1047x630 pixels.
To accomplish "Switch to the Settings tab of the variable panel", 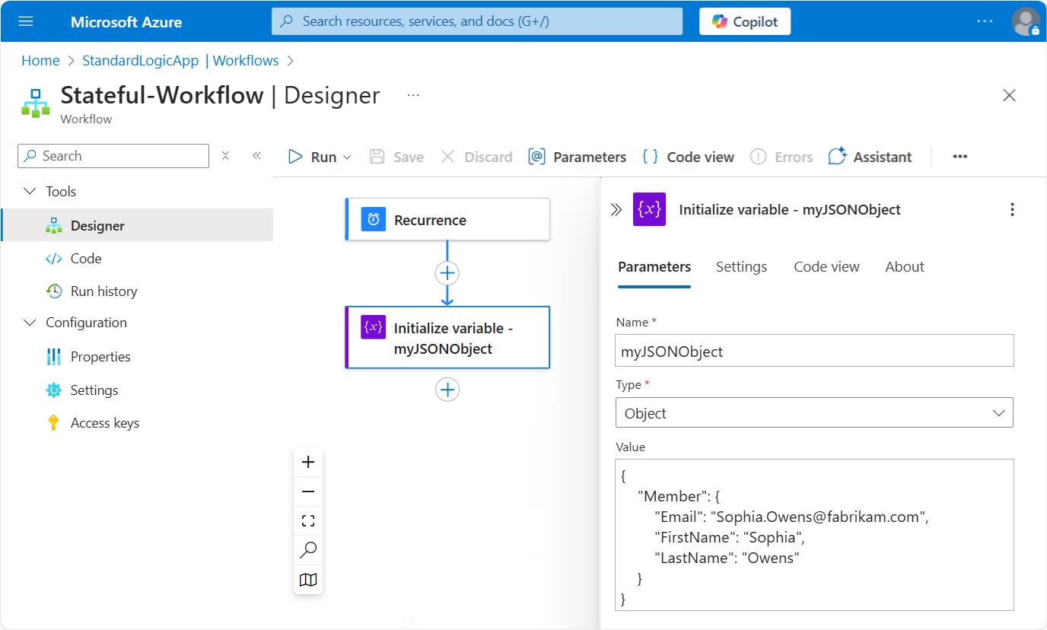I will 741,266.
